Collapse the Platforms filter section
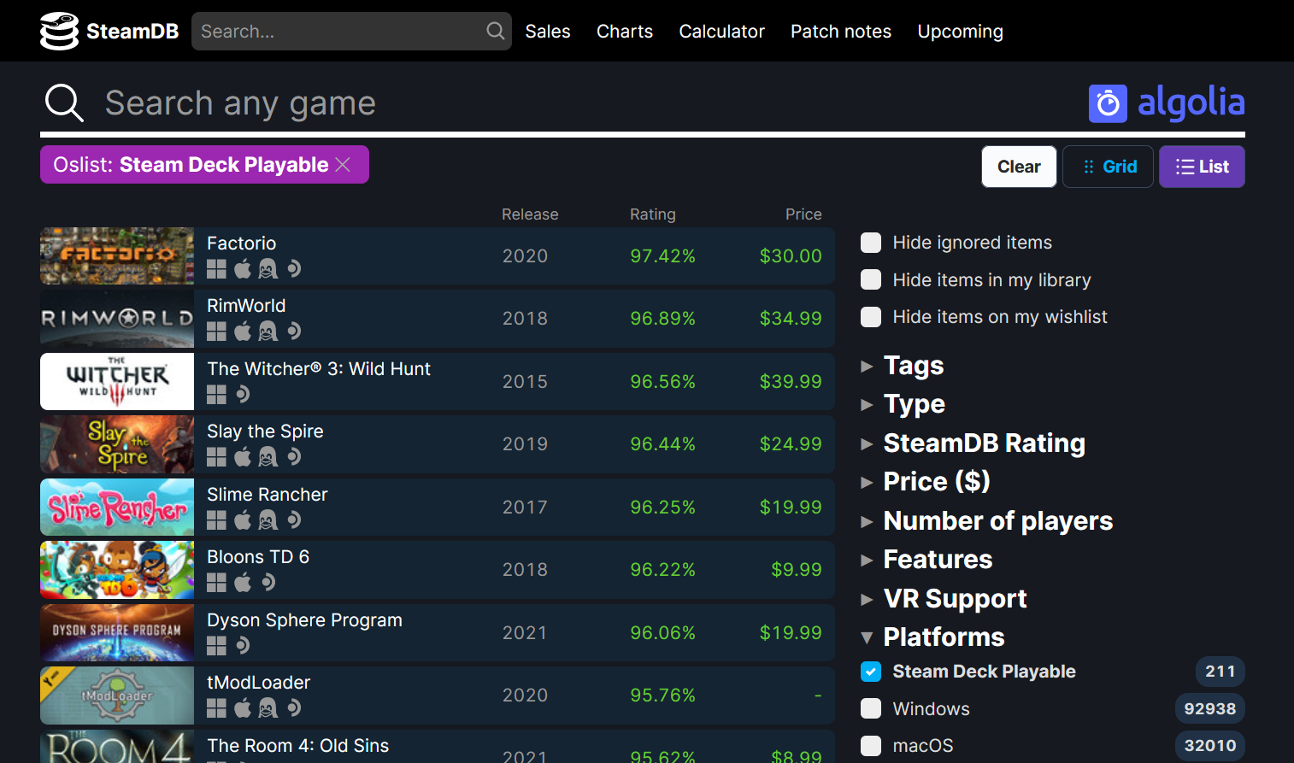This screenshot has width=1294, height=763. coord(943,637)
